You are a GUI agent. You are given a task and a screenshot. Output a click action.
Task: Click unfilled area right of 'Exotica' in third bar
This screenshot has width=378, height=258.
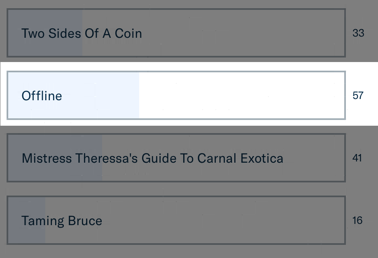click(314, 158)
